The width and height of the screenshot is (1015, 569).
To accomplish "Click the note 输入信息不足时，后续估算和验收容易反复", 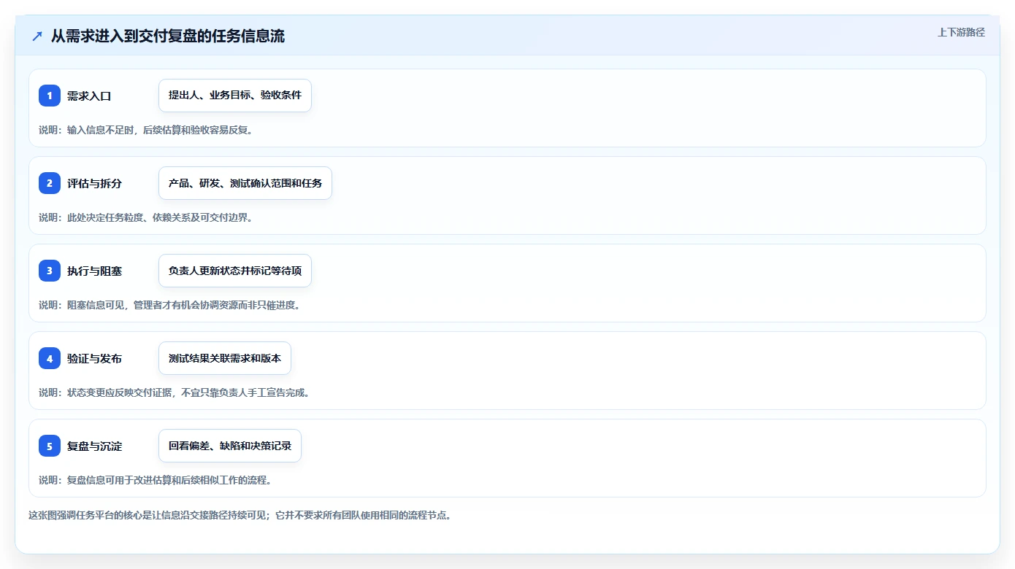I will [145, 130].
